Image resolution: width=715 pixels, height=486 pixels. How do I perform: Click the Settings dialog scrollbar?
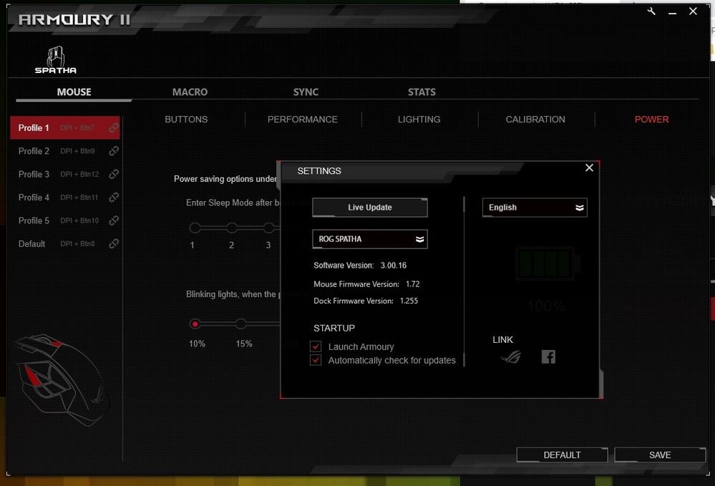click(x=464, y=281)
